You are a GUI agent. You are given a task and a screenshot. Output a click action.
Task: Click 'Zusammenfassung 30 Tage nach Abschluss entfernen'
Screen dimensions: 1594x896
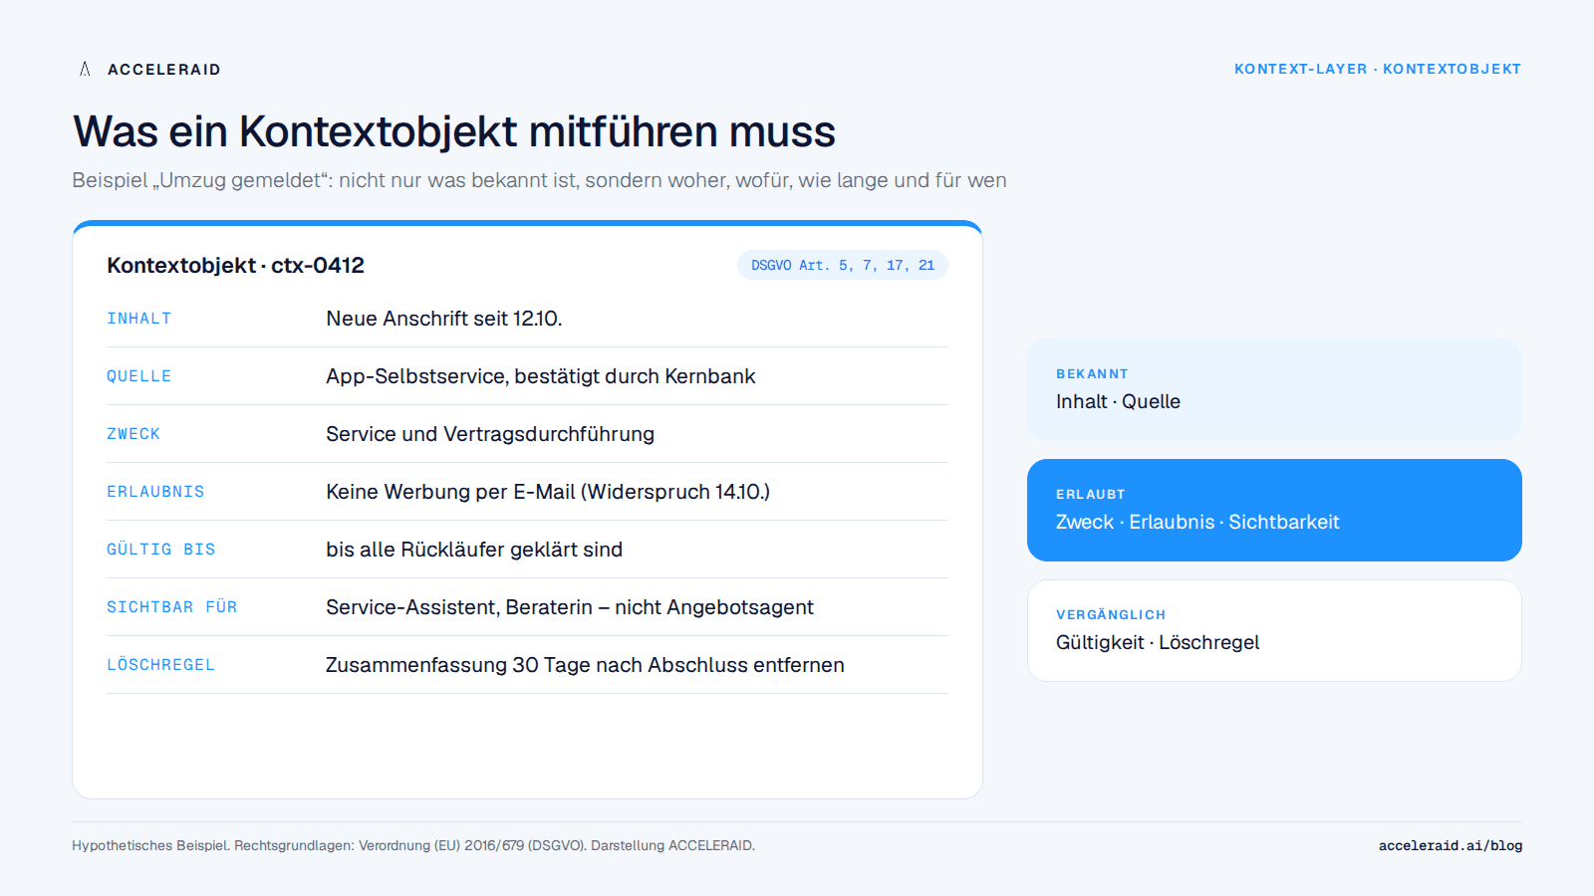585,665
